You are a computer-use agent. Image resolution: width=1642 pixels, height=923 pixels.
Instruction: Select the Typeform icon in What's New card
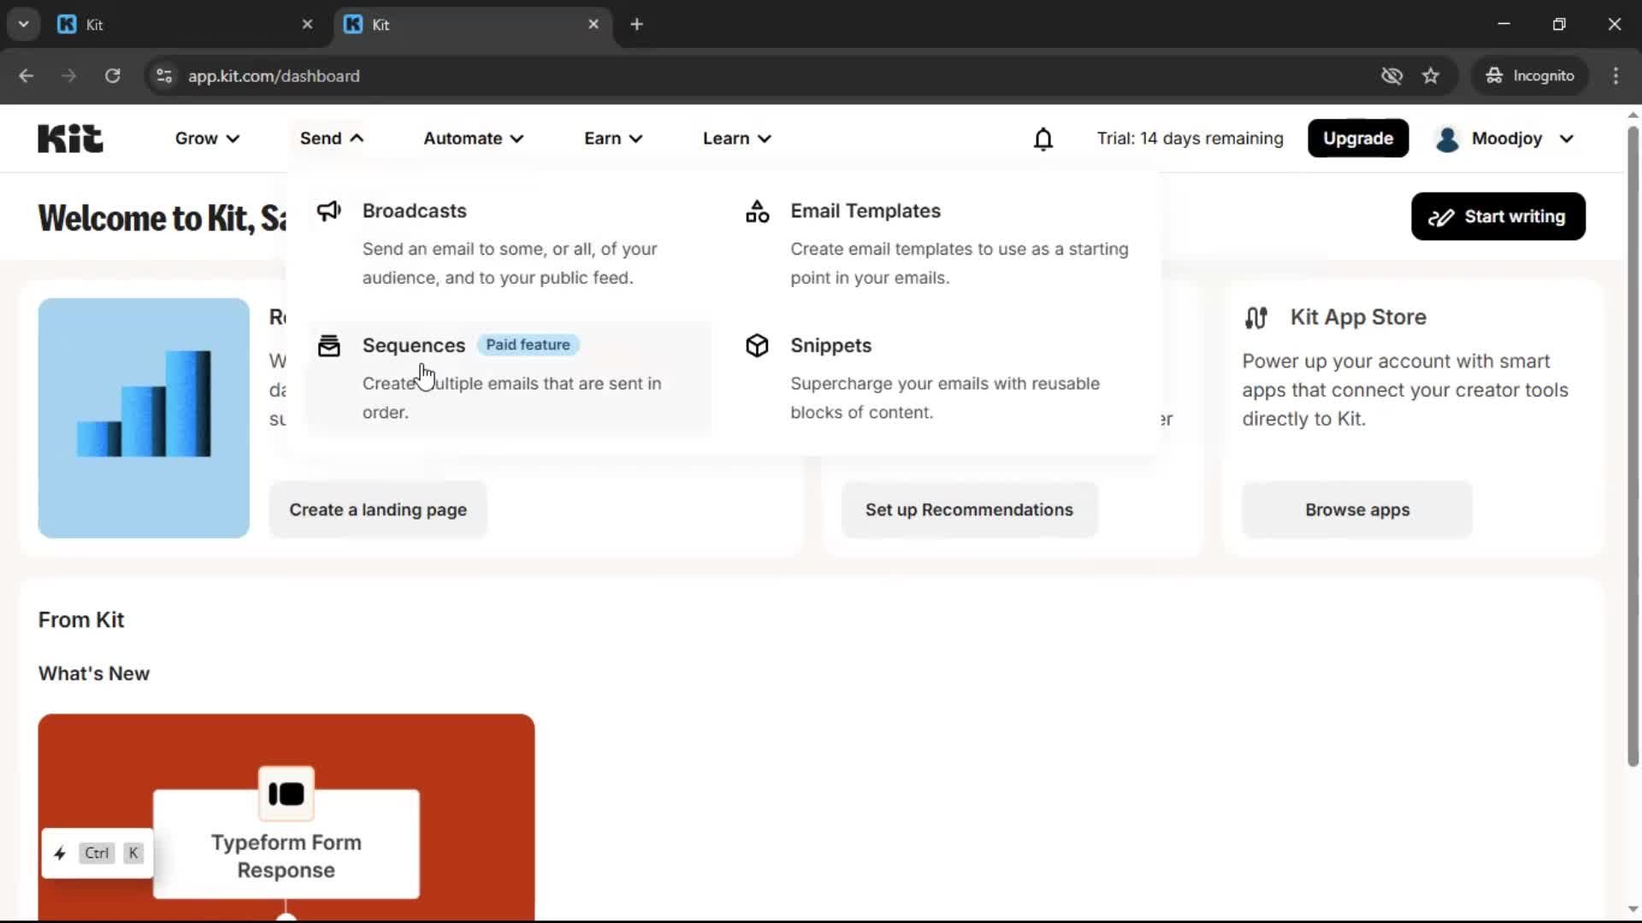coord(286,794)
